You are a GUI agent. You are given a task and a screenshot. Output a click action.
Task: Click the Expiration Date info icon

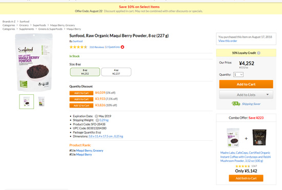click(96, 116)
